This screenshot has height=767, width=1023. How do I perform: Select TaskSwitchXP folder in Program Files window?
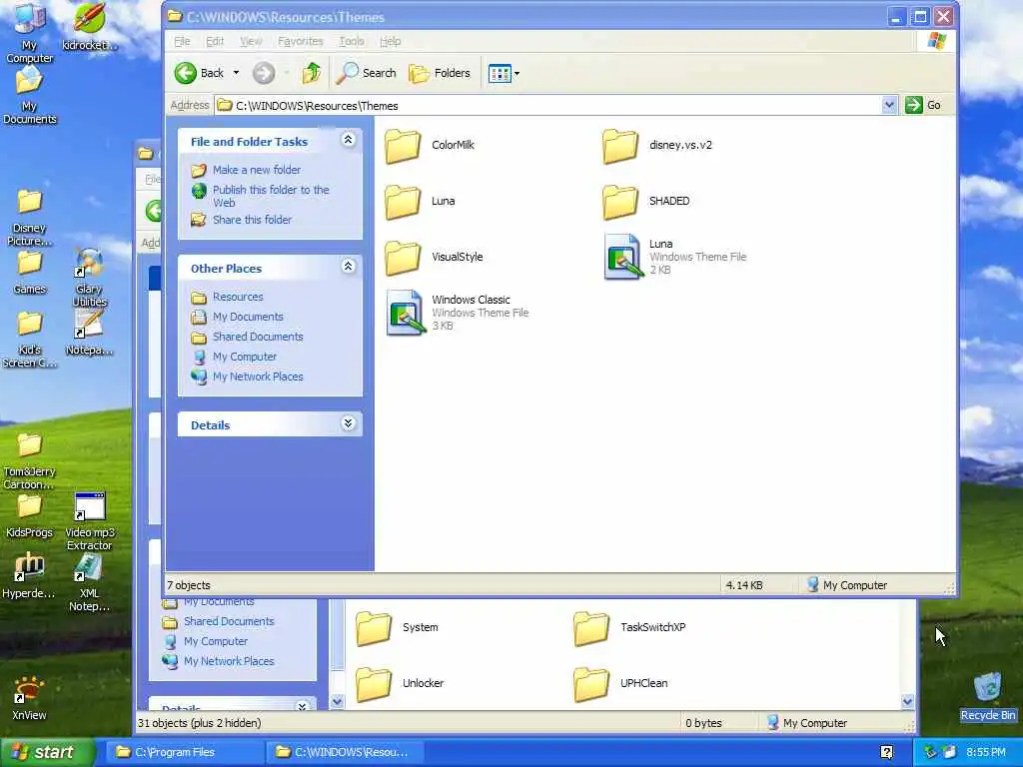click(629, 627)
